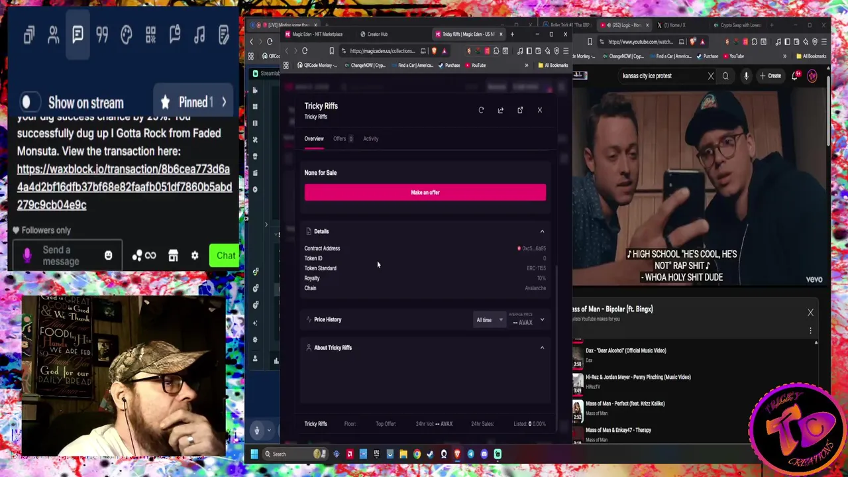Select the chat message icon in top toolbar
This screenshot has width=848, height=477.
tap(78, 34)
